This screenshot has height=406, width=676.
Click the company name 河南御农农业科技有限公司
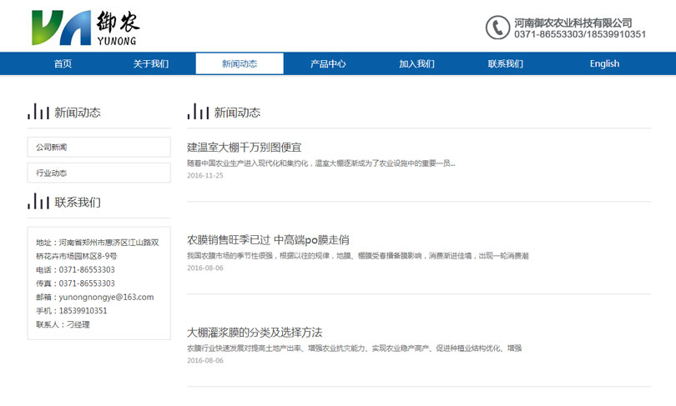[573, 23]
